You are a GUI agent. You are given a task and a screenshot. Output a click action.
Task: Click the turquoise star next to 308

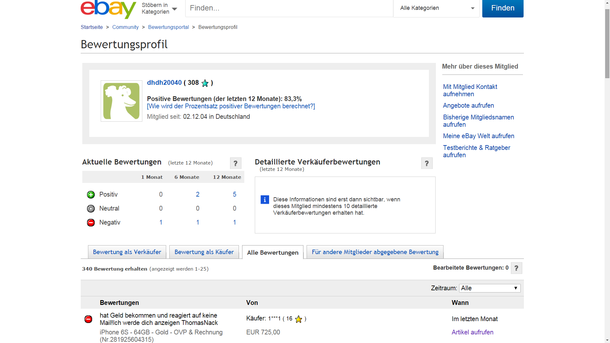click(x=205, y=83)
